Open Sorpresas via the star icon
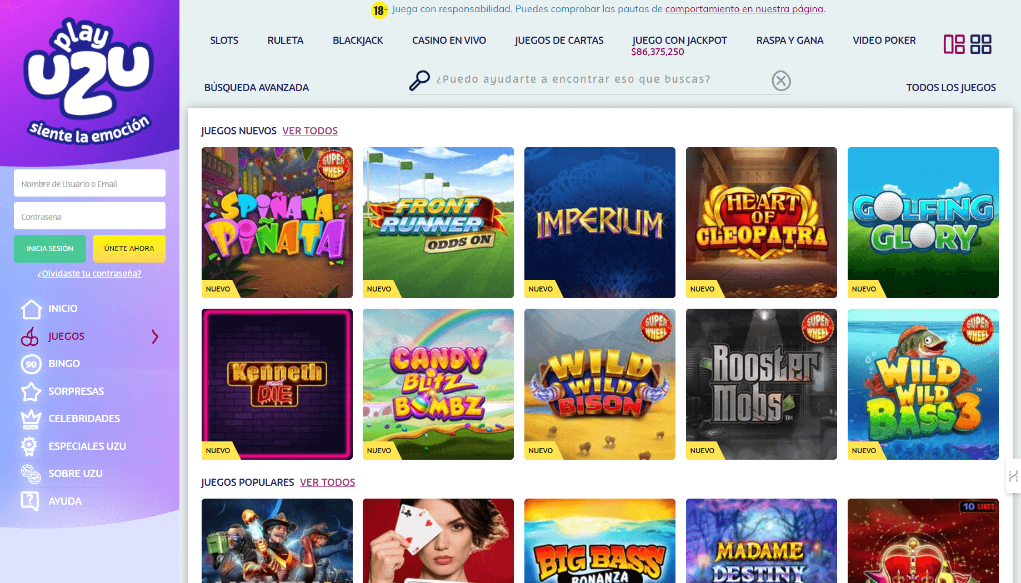Image resolution: width=1021 pixels, height=583 pixels. (x=32, y=391)
